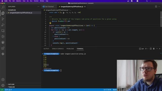Click the const arr declaration on line 1
162x91 pixels.
(x=65, y=12)
